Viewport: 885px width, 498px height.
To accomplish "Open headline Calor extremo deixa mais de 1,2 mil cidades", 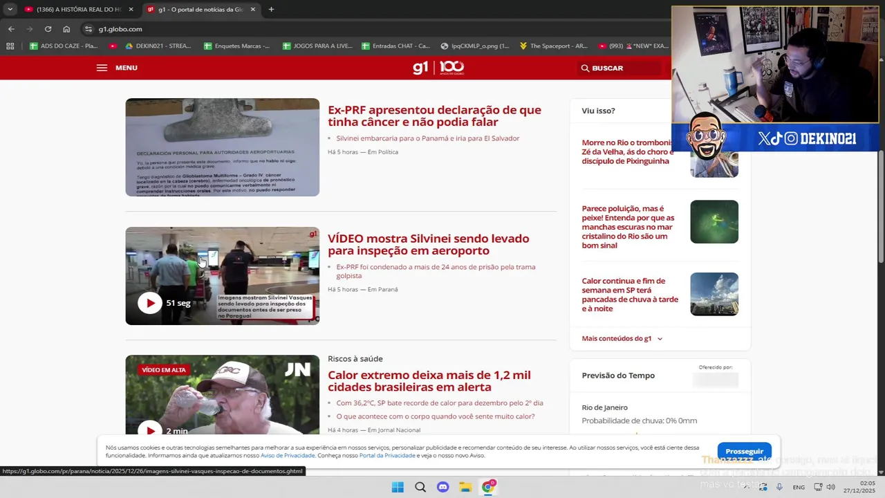I will tap(429, 380).
